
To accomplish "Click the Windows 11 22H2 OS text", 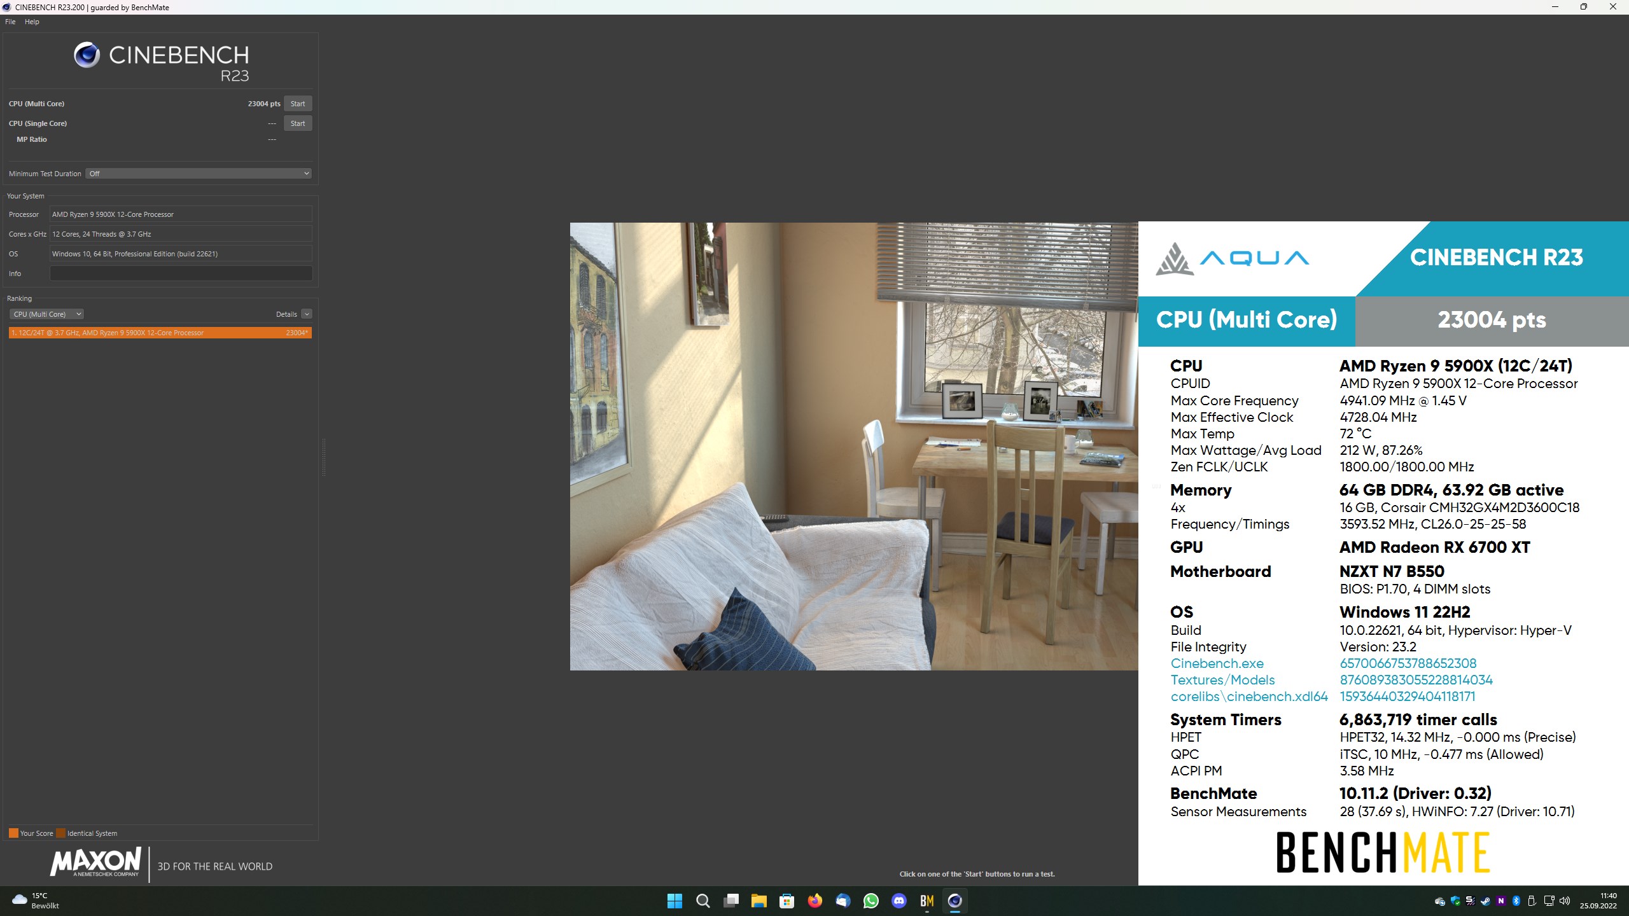I will [x=1404, y=613].
